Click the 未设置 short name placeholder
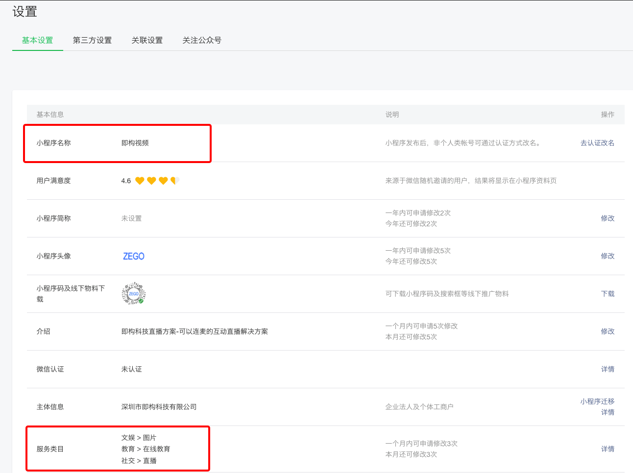The width and height of the screenshot is (633, 473). (131, 218)
